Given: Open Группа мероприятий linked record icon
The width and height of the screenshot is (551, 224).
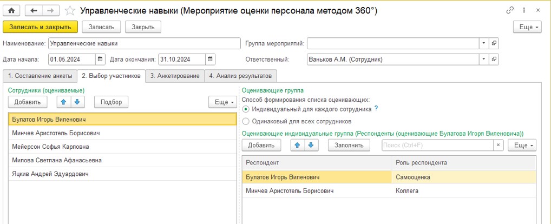Looking at the screenshot, I should 494,43.
